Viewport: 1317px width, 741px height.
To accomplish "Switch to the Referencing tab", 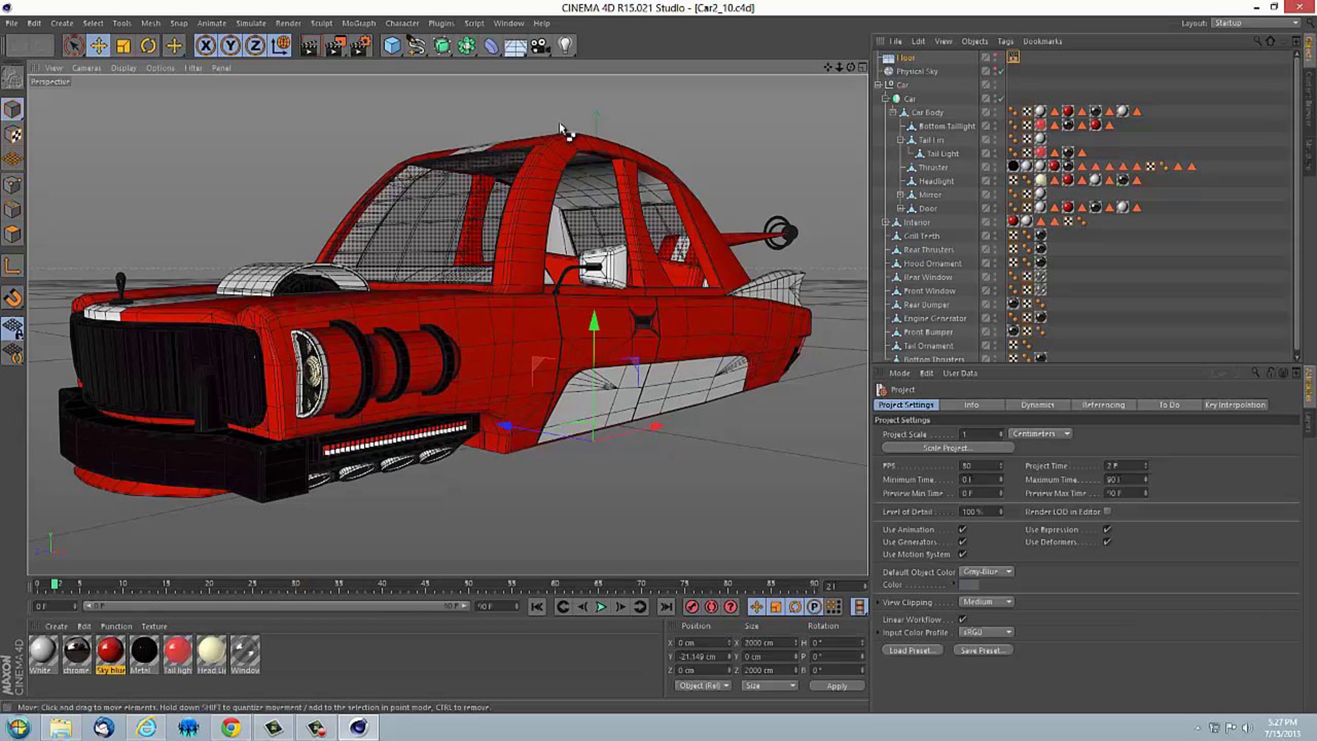I will [x=1103, y=405].
